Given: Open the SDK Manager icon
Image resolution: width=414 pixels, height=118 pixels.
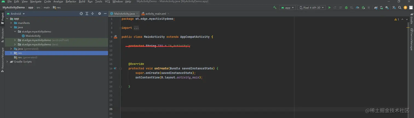Looking at the screenshot, I should click(387, 8).
